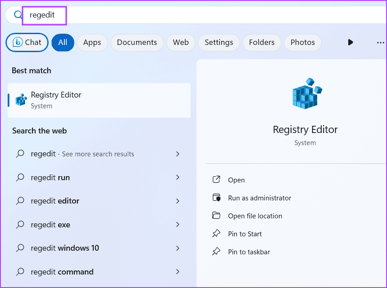Click search icon beside 'regedit command'
387x288 pixels.
click(x=20, y=272)
